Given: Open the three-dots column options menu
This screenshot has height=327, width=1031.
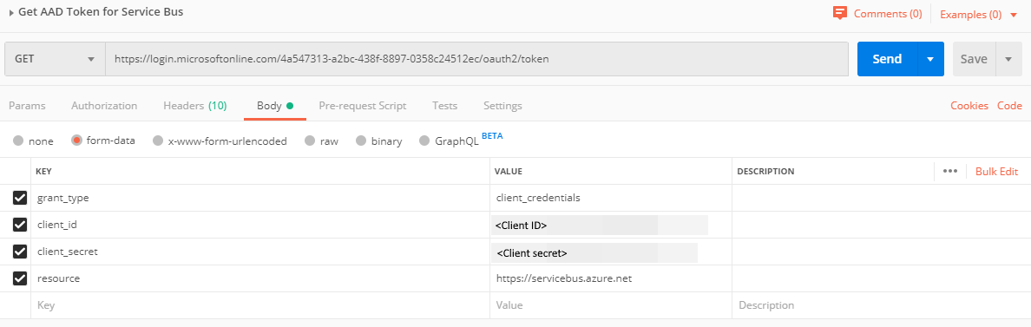Looking at the screenshot, I should (949, 171).
